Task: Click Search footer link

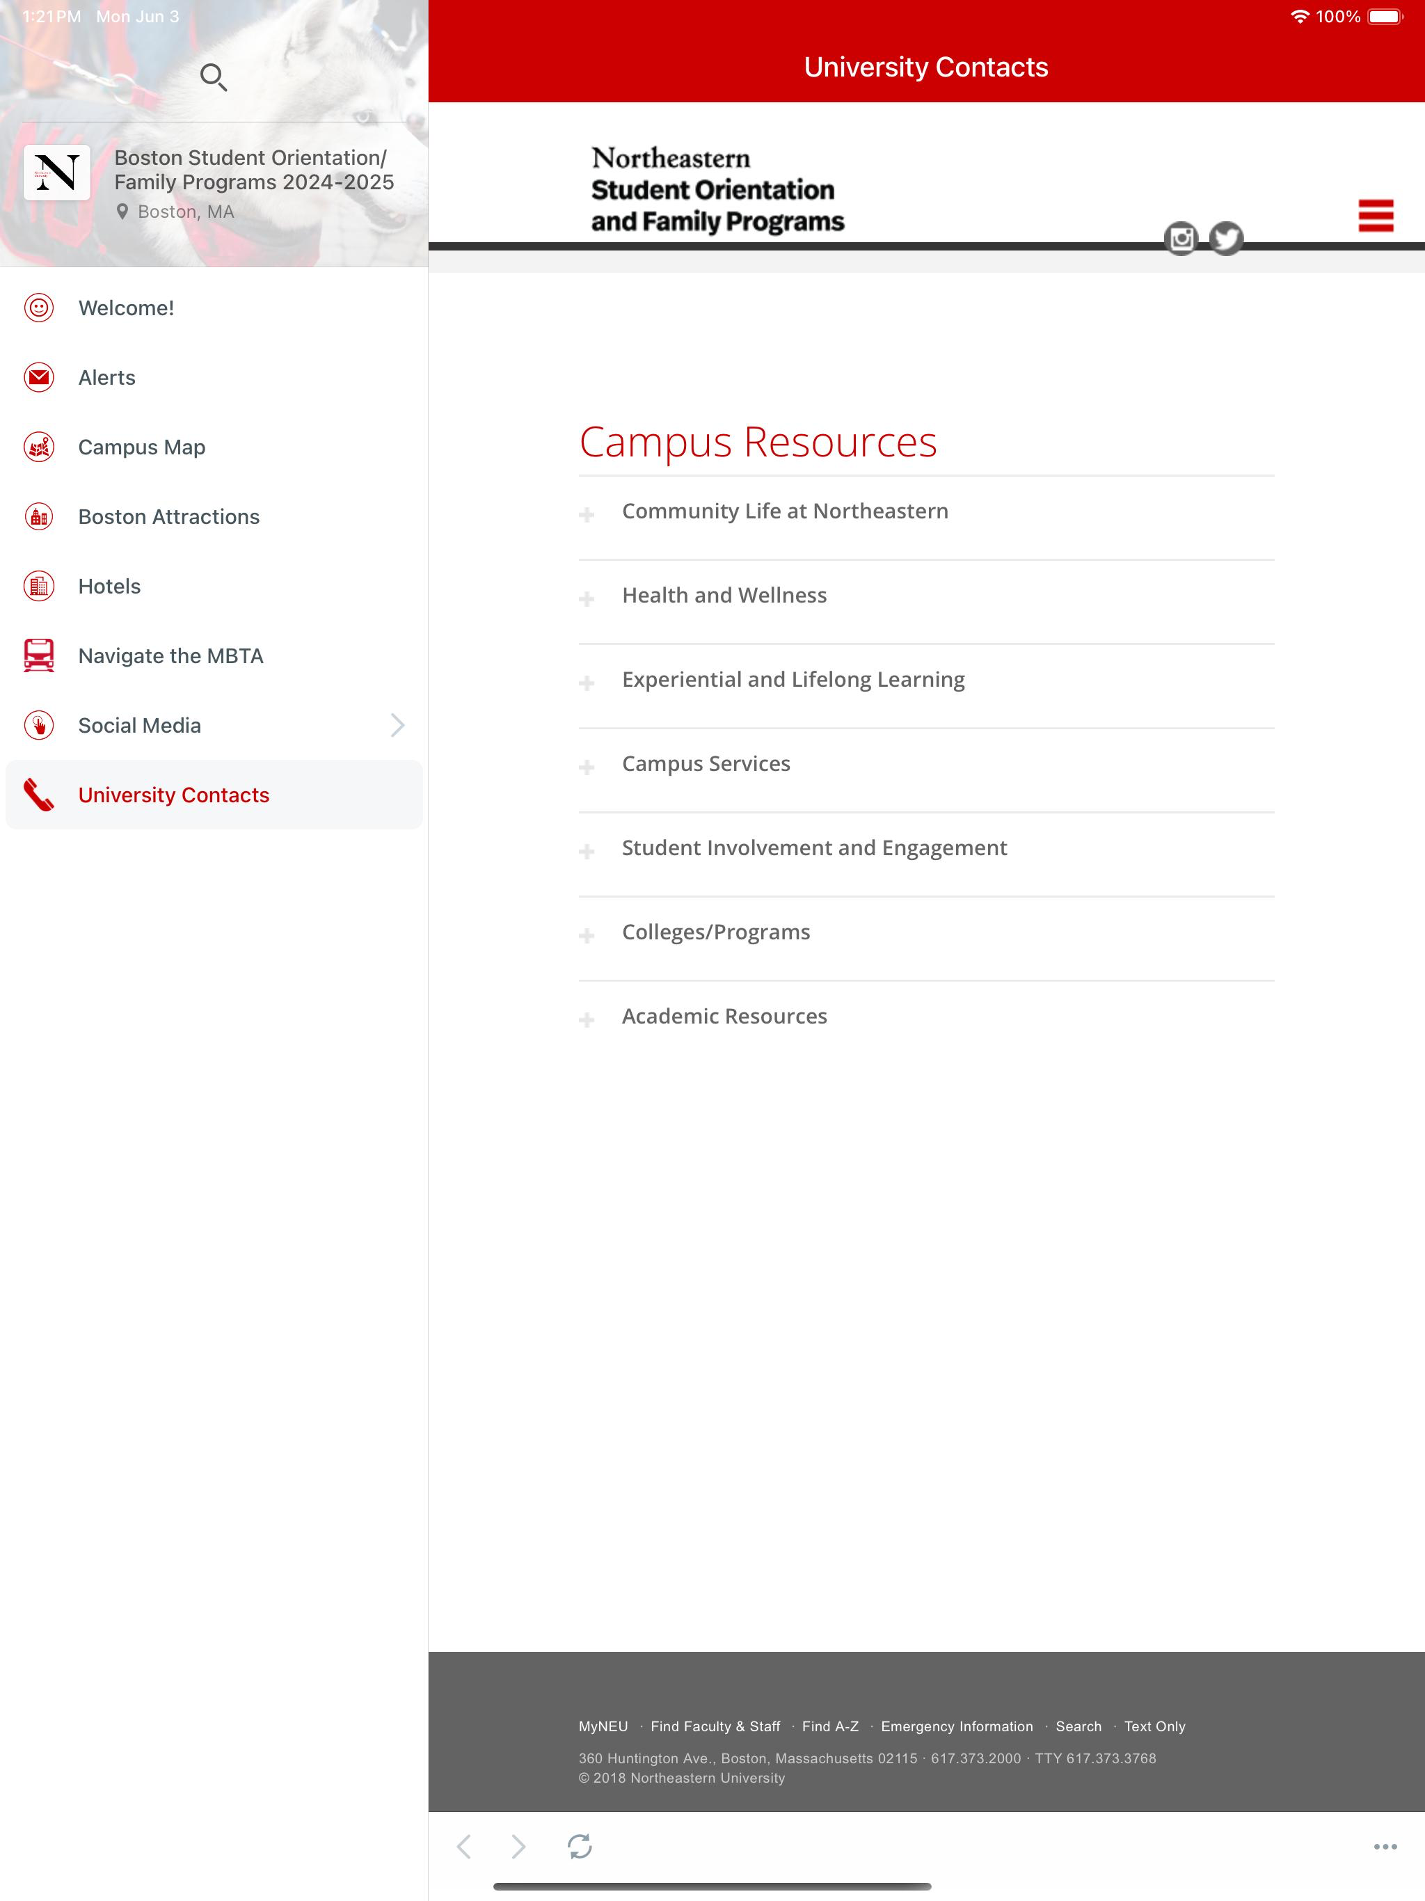Action: click(1078, 1726)
